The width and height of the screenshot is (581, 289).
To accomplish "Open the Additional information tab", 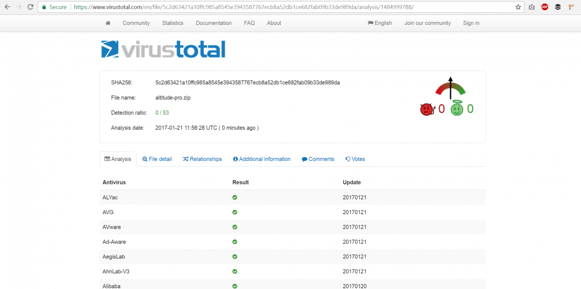I will click(x=261, y=159).
